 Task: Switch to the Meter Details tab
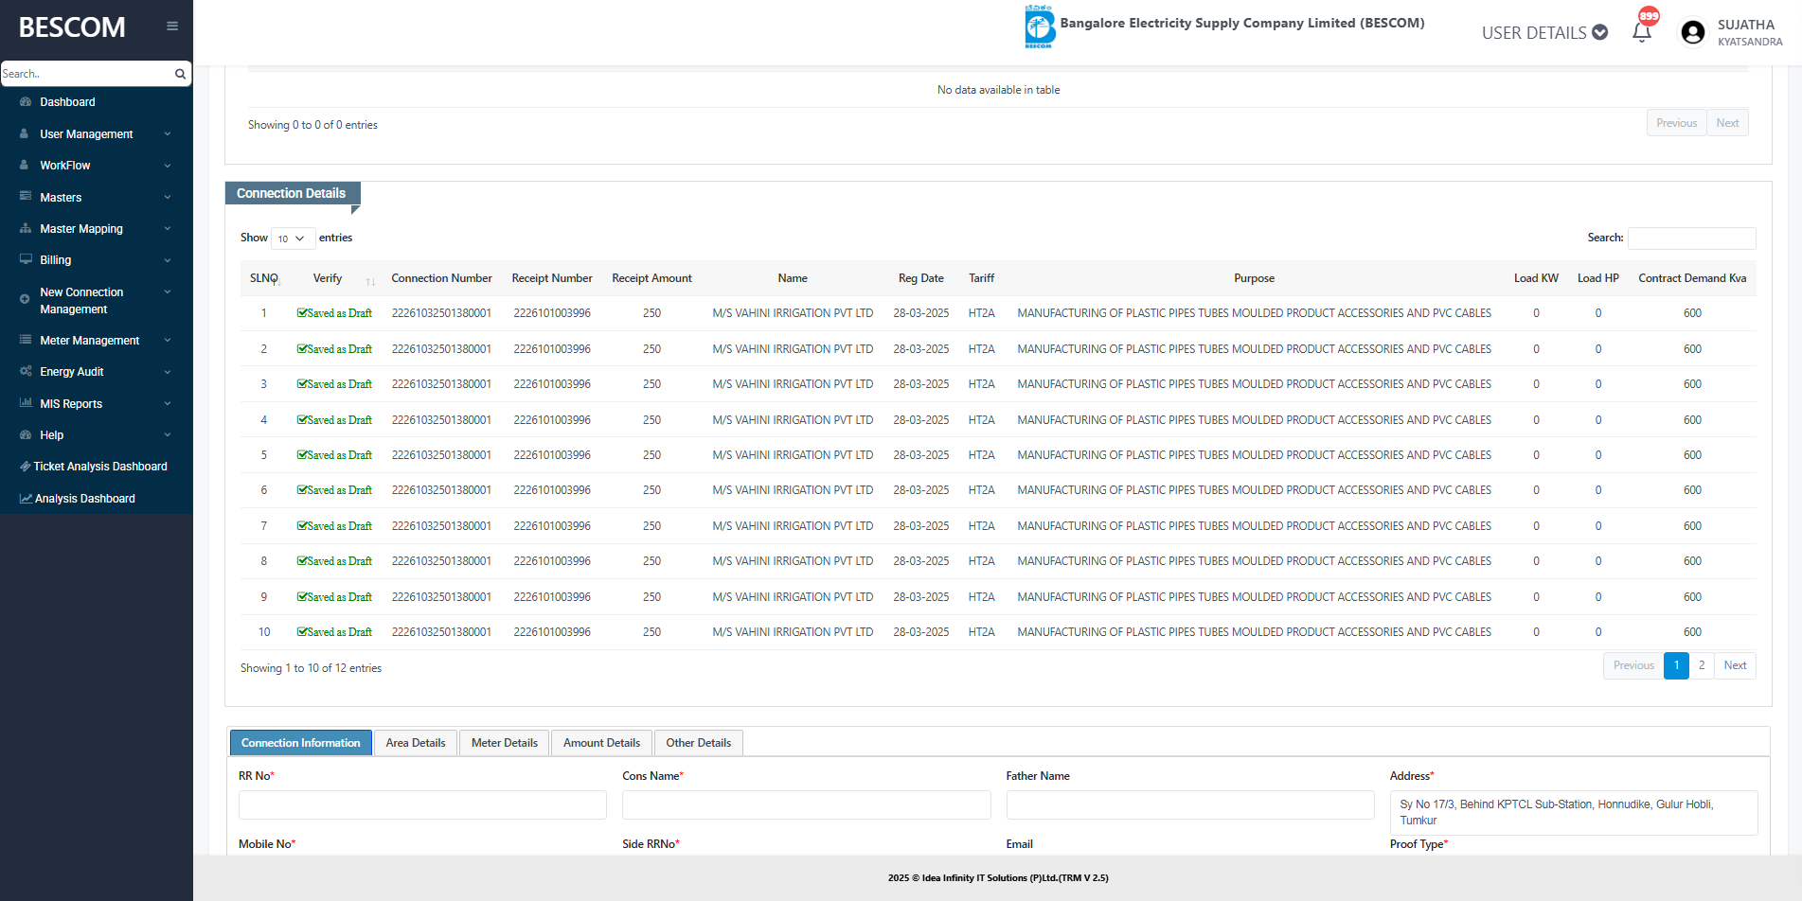[504, 743]
